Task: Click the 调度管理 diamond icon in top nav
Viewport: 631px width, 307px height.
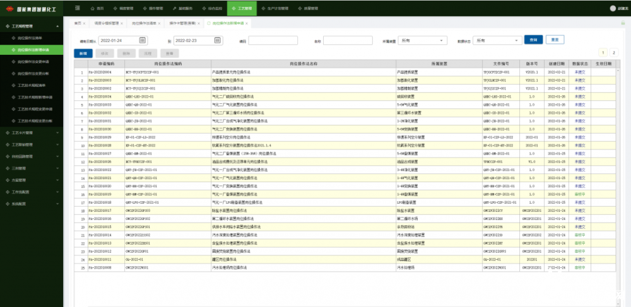Action: click(x=115, y=8)
